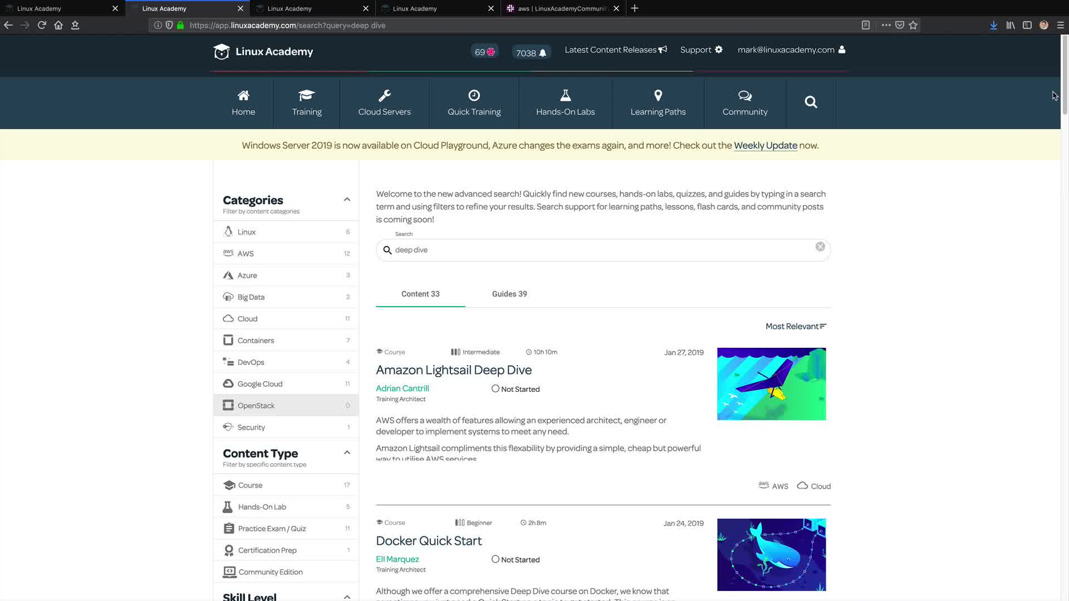Click the Amazon Lightsail course thumbnail
The image size is (1069, 601).
771,384
